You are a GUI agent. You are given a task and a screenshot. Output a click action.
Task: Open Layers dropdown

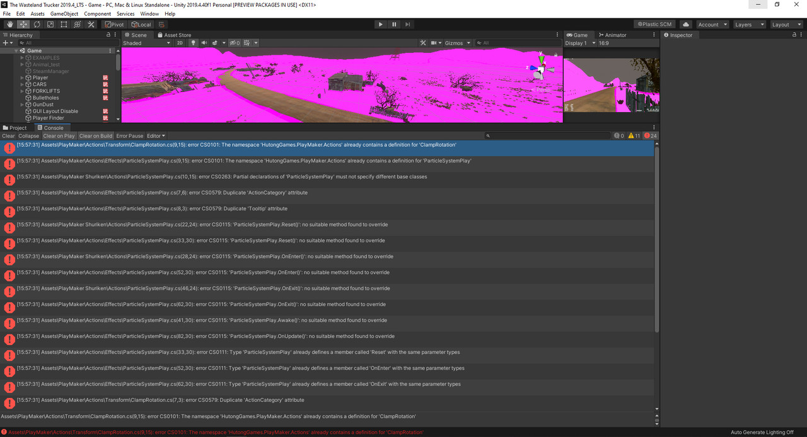pyautogui.click(x=749, y=25)
